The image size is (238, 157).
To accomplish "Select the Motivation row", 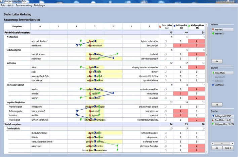I will point(105,63).
